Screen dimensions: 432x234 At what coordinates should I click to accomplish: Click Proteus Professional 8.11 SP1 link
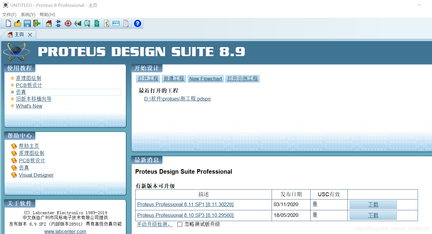pyautogui.click(x=185, y=204)
